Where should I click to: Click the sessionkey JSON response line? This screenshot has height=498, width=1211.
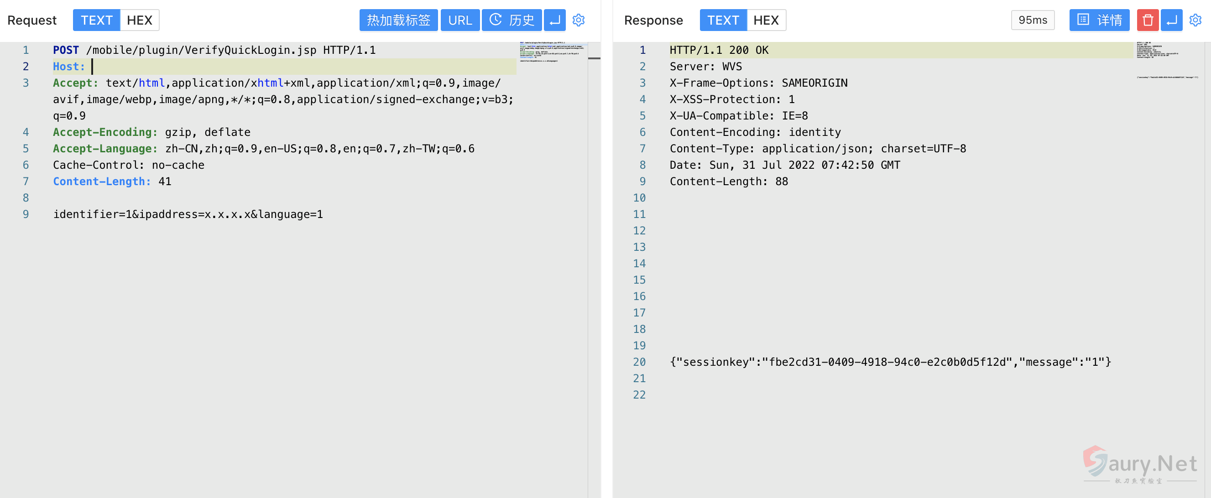pyautogui.click(x=890, y=362)
